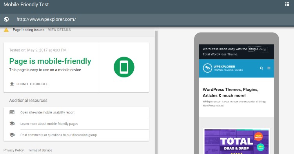Open site-wide mobile usability report
294x154 pixels.
[47, 112]
